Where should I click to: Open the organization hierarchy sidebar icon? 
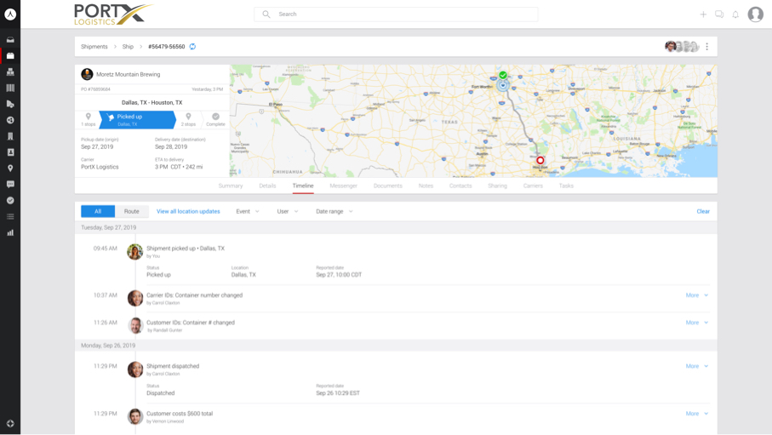tap(10, 72)
